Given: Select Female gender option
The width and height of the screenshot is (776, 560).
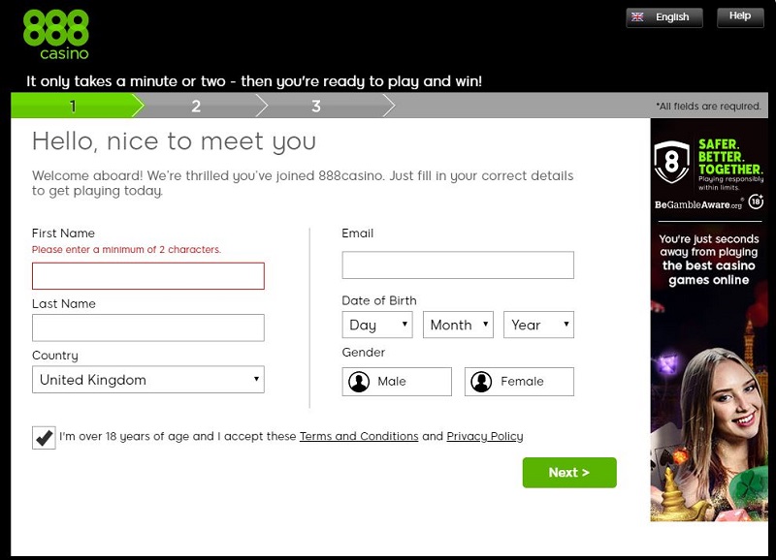Looking at the screenshot, I should 519,382.
